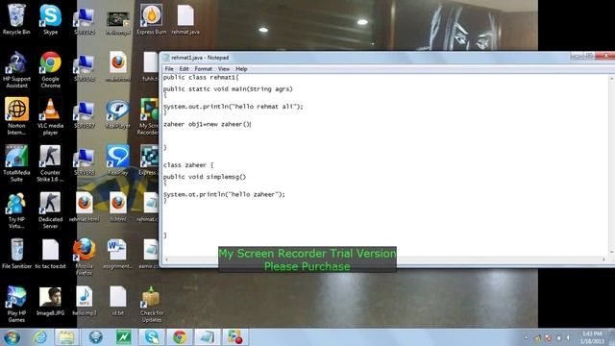Click the println "hello rehmat ali" line
615x346 pixels.
pyautogui.click(x=233, y=107)
